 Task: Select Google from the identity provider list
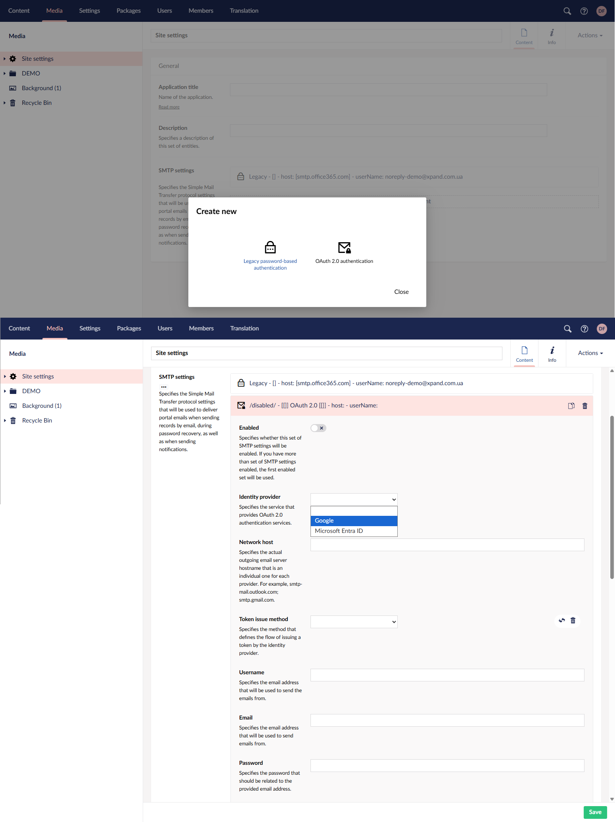(x=354, y=521)
